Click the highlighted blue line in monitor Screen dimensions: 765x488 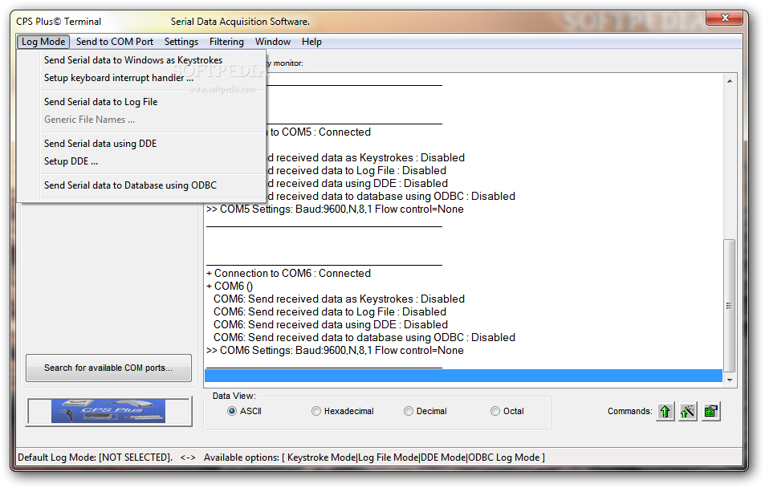463,376
